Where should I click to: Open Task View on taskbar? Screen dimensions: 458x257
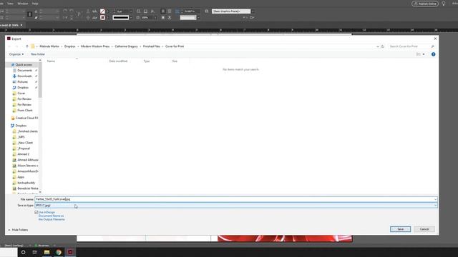[35, 252]
